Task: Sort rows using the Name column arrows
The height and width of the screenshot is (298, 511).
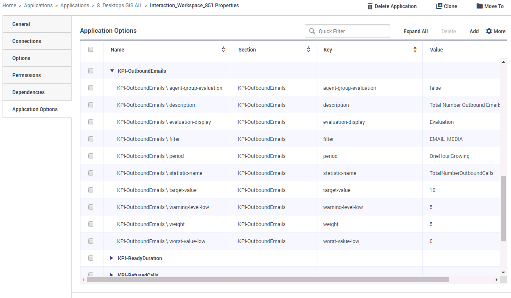Action: 223,49
